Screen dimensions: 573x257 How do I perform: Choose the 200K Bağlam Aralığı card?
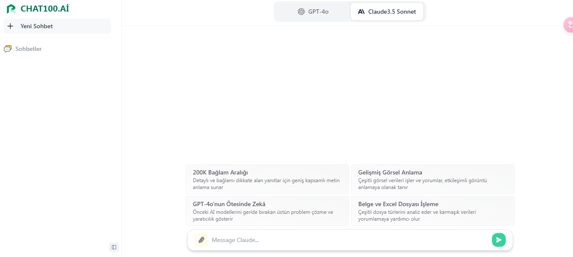click(x=267, y=179)
